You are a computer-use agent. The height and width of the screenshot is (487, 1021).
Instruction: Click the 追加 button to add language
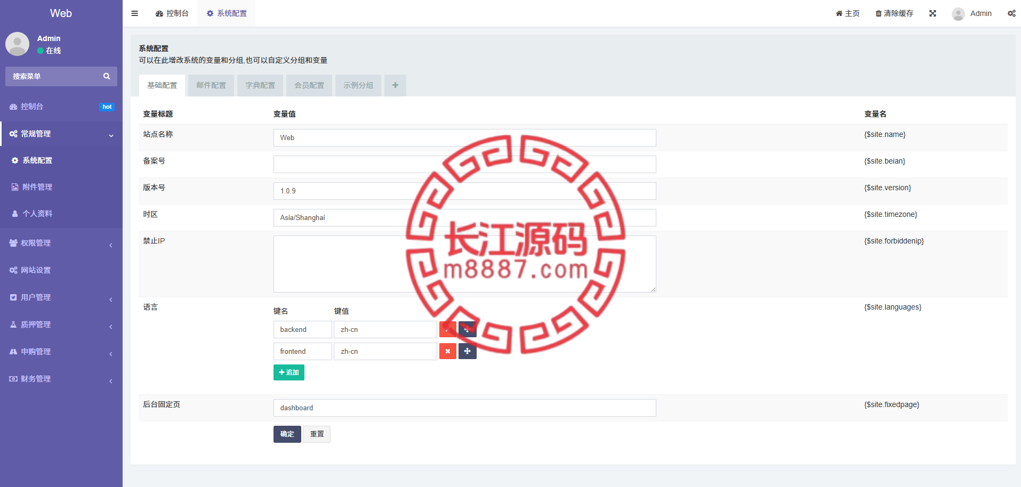289,372
